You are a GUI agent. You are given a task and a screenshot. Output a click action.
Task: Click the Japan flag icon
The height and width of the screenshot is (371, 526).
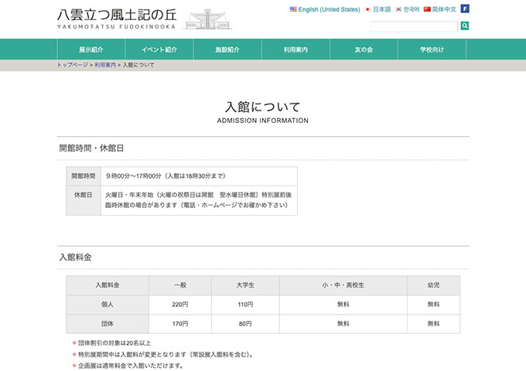368,9
